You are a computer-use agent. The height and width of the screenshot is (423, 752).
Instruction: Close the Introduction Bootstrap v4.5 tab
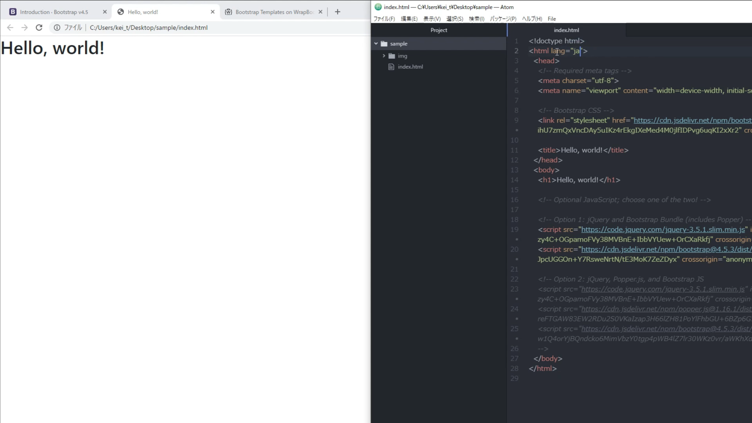[105, 12]
